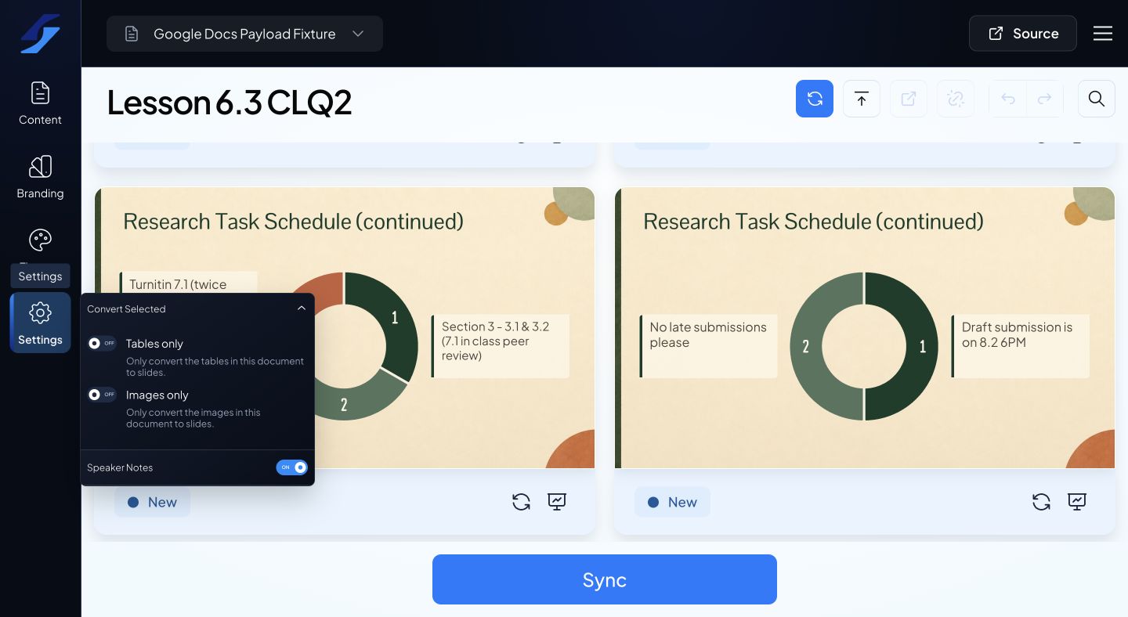Open search with the magnifier icon
The width and height of the screenshot is (1128, 617).
coord(1097,99)
